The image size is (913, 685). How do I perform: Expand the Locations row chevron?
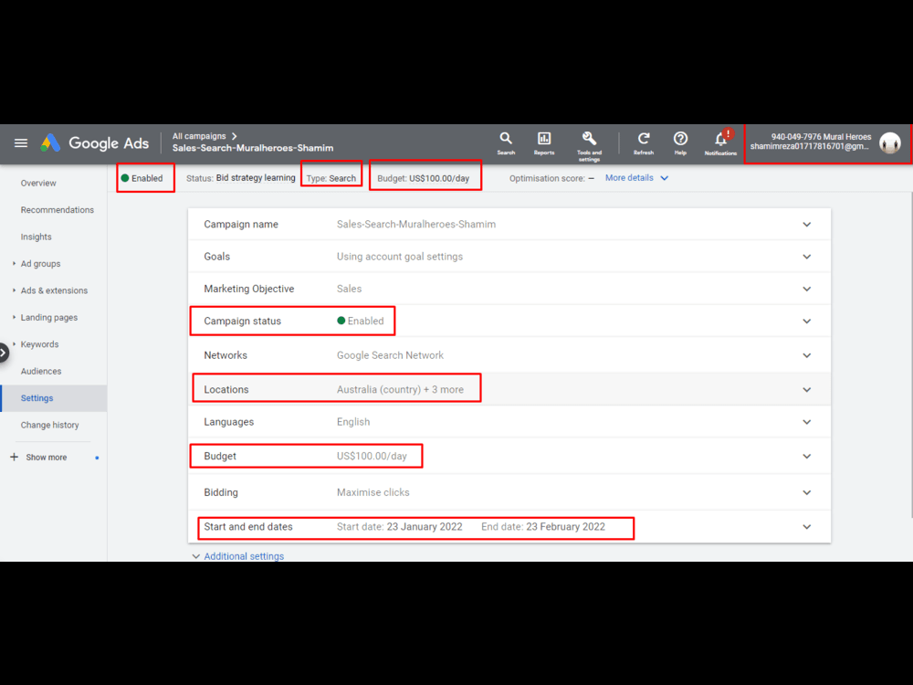[x=806, y=390]
